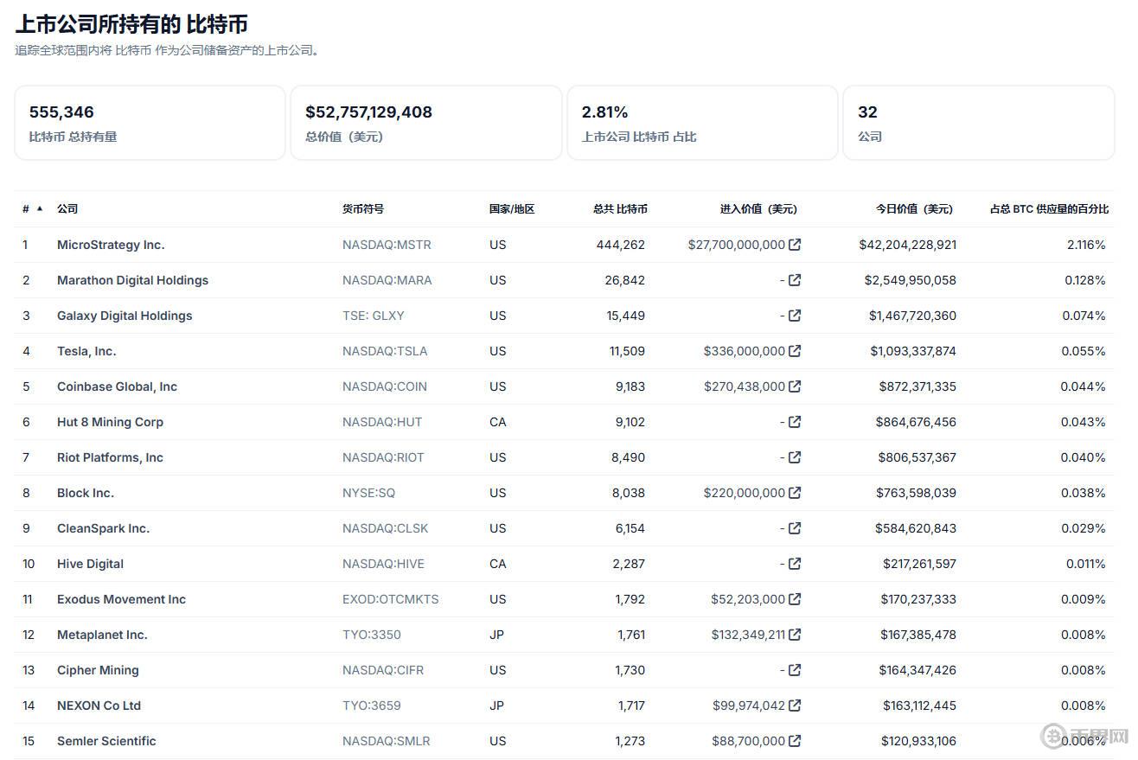Viewport: 1138px width, 760px height.
Task: Click Metaplanet Inc. external link icon
Action: coord(795,635)
